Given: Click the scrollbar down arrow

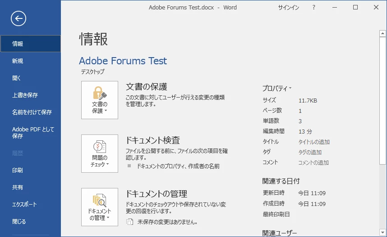Looking at the screenshot, I should (382, 232).
